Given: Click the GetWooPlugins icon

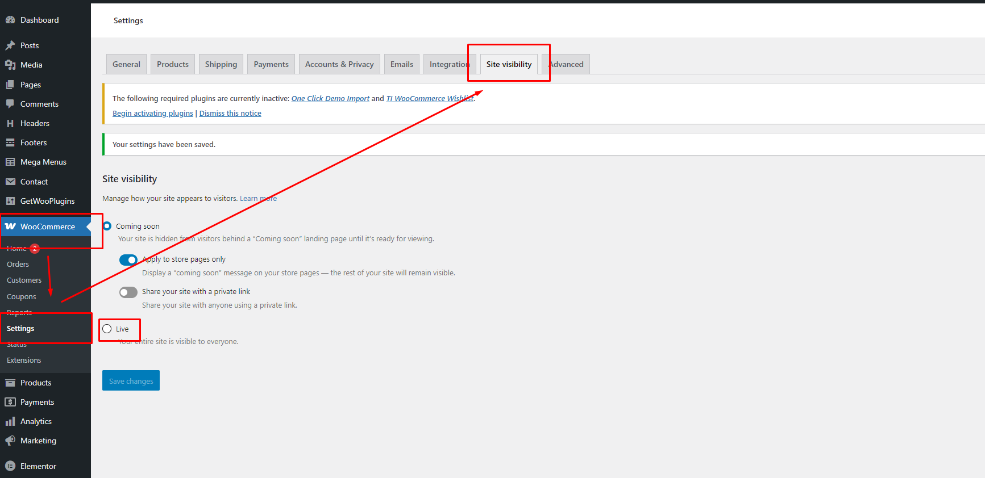Looking at the screenshot, I should (x=10, y=201).
